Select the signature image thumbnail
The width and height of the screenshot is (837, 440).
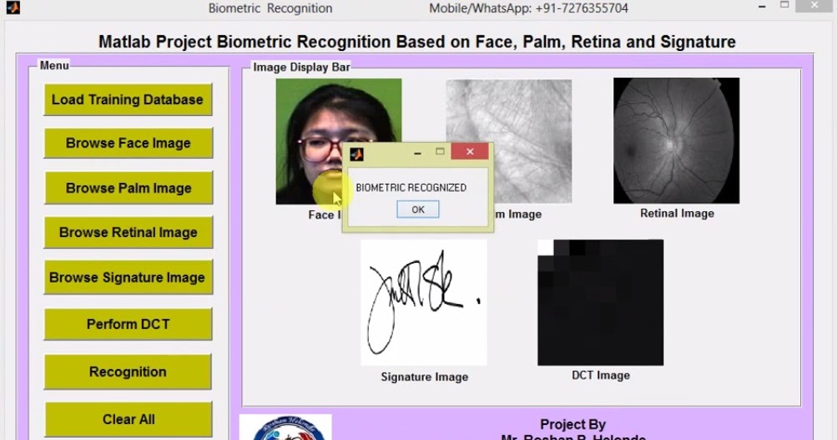coord(424,303)
